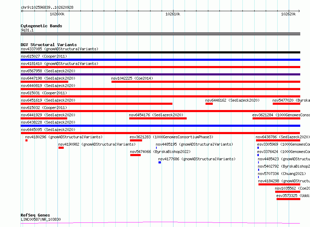Click the esv3573325 variant label
The image size is (310, 227).
point(293,196)
